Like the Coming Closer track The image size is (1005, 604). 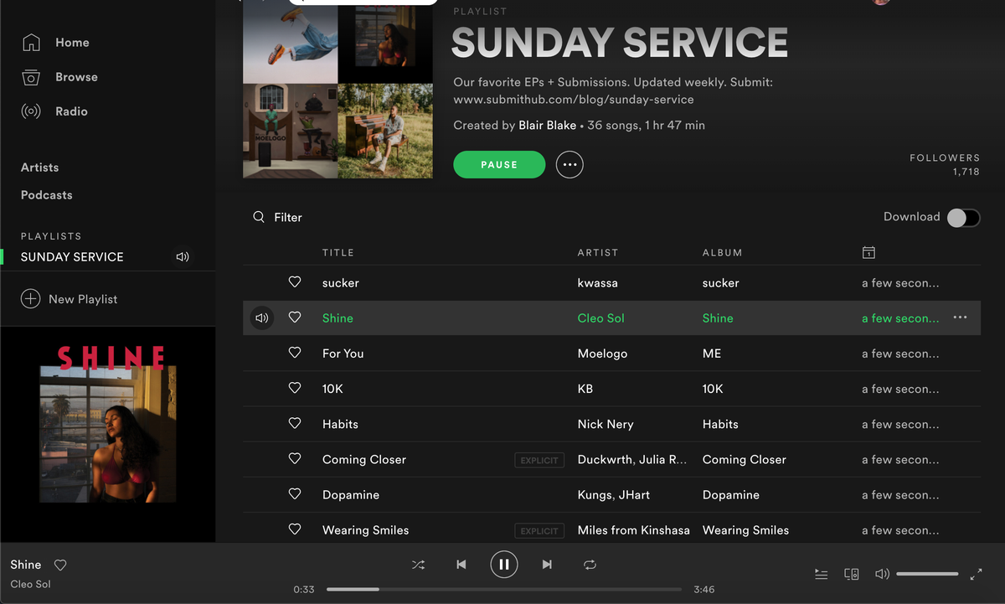click(x=295, y=458)
